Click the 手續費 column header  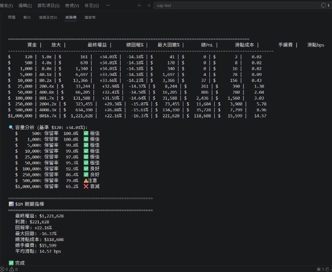[285, 45]
